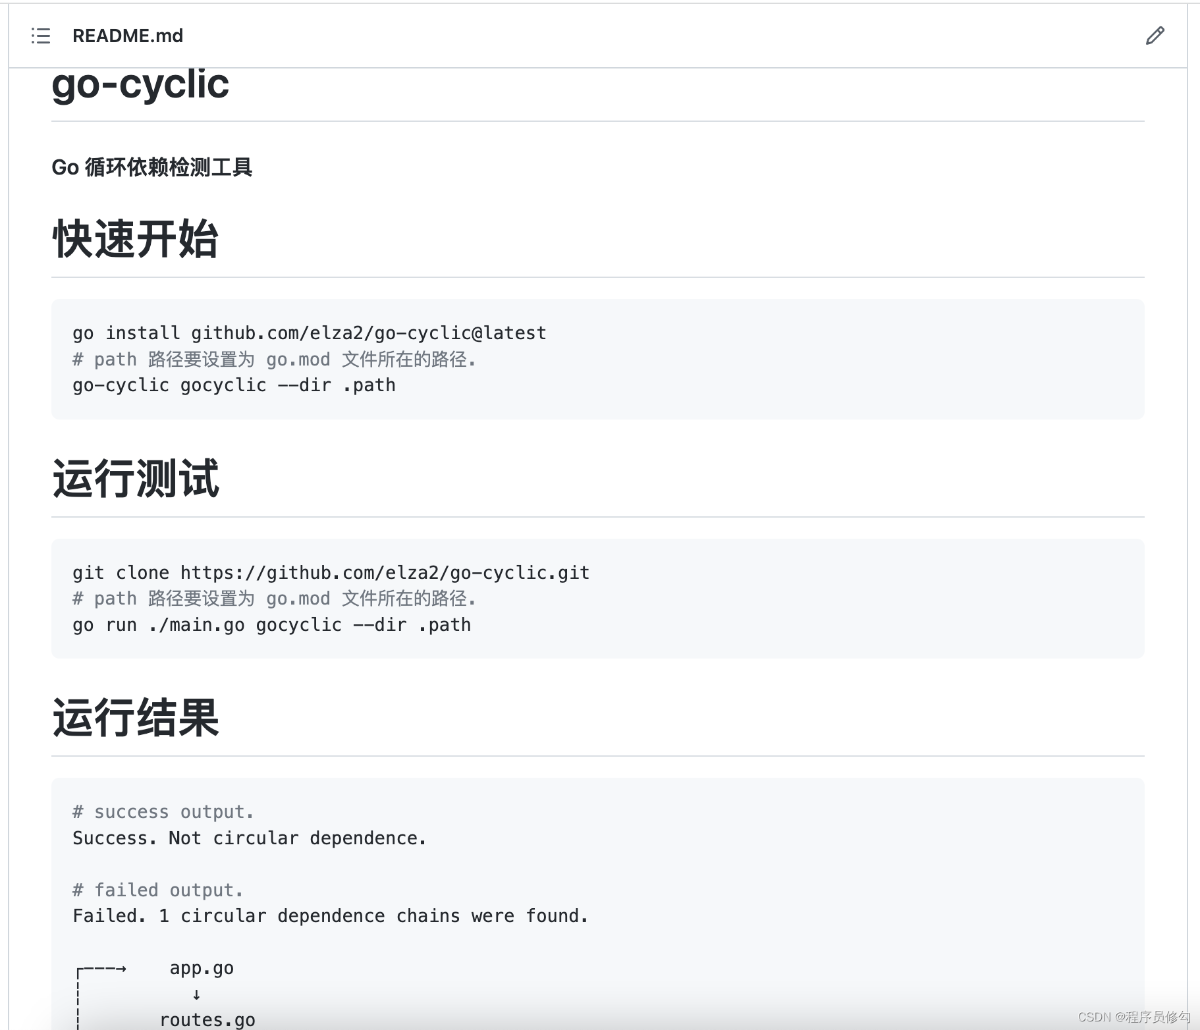
Task: Click the # failed output comment
Action: pyautogui.click(x=157, y=890)
